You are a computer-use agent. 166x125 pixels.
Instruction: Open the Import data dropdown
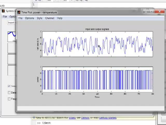[x=12, y=23]
